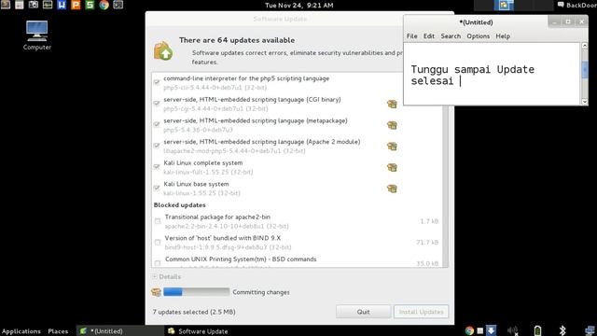Click Chrome icon in the bottom tray
Viewport: 597px width, 336px height.
click(469, 330)
